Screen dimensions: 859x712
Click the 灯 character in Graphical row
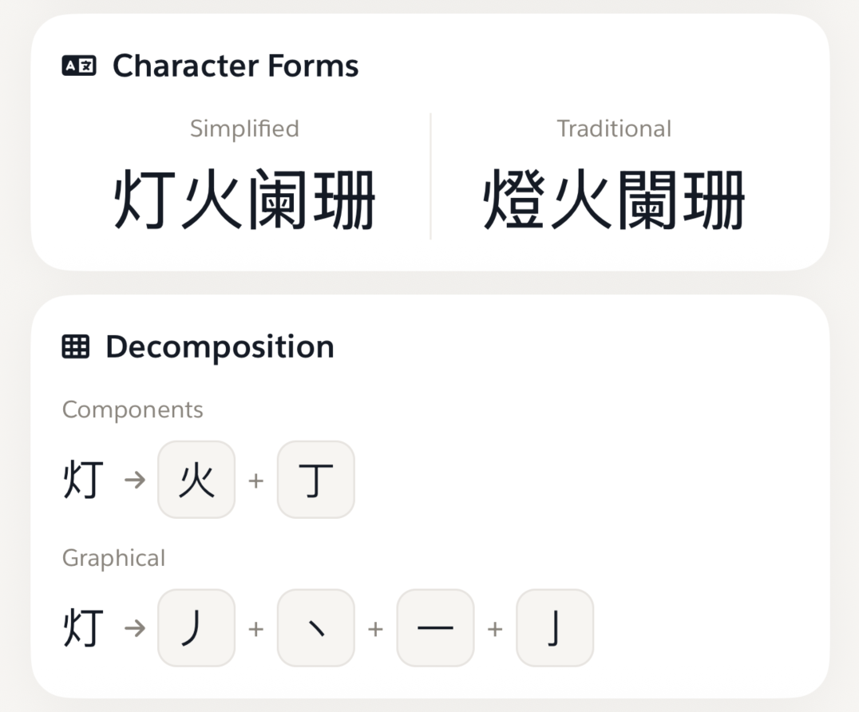coord(81,628)
